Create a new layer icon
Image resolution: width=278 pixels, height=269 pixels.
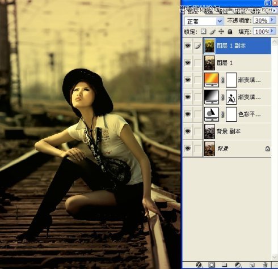(x=251, y=265)
